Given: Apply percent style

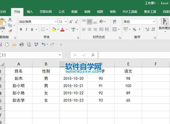Looking at the screenshot, I should pyautogui.click(x=134, y=29).
